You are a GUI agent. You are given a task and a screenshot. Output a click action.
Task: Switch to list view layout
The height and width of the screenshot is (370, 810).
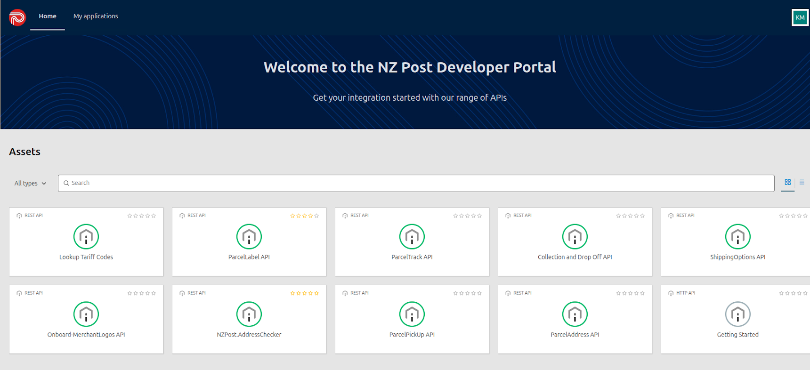[x=802, y=182]
